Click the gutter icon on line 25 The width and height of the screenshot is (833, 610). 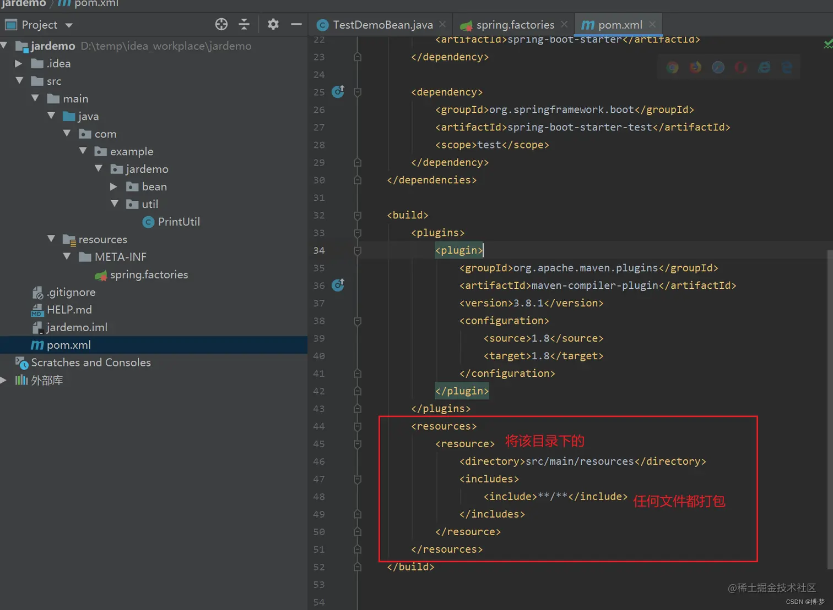tap(338, 92)
